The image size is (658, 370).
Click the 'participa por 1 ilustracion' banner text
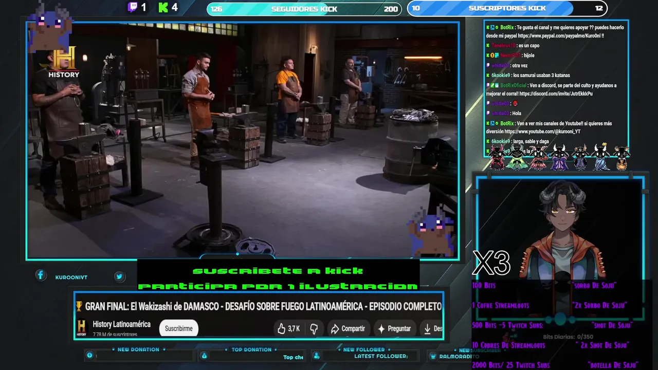pyautogui.click(x=278, y=286)
